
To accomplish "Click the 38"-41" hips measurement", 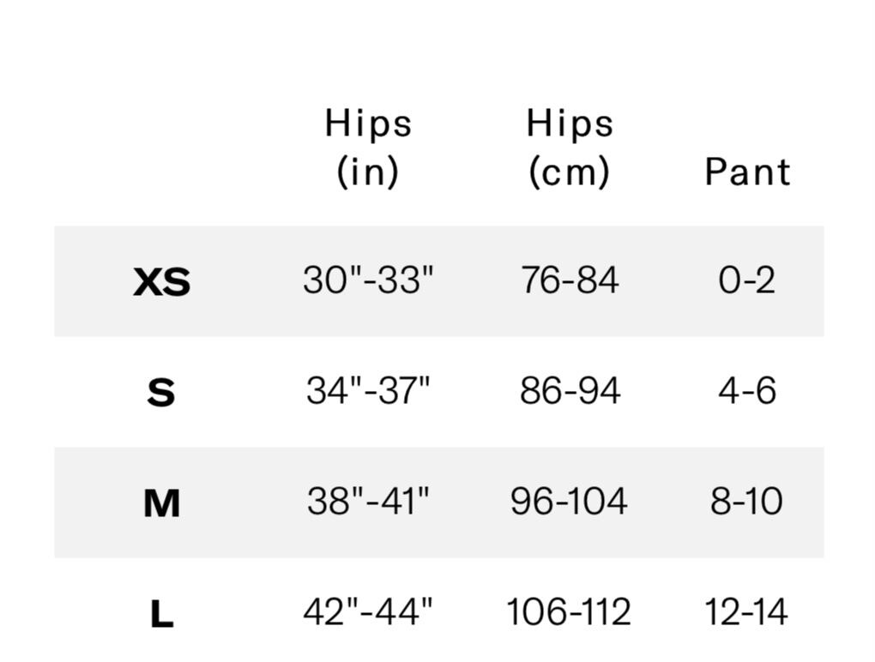I will [368, 500].
